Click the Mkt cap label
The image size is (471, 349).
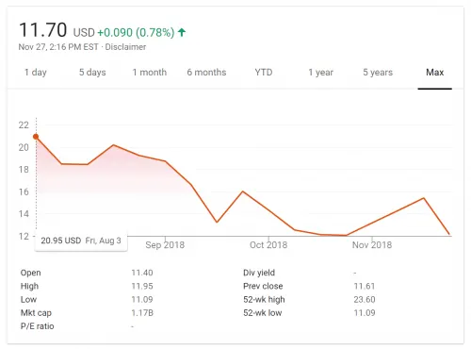(36, 313)
